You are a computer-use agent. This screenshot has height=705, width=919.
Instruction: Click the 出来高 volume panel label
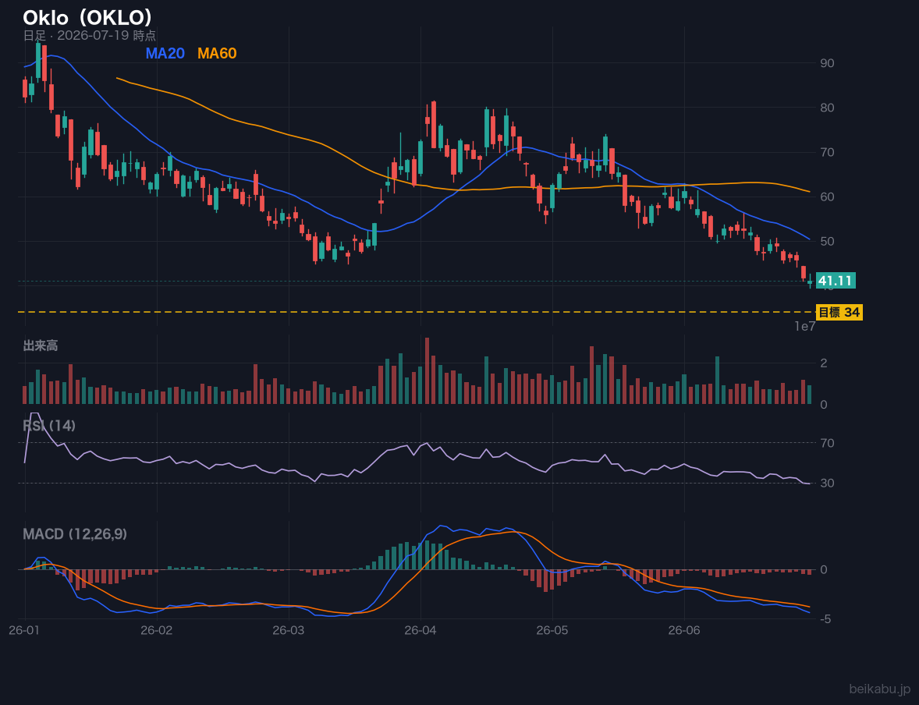41,345
